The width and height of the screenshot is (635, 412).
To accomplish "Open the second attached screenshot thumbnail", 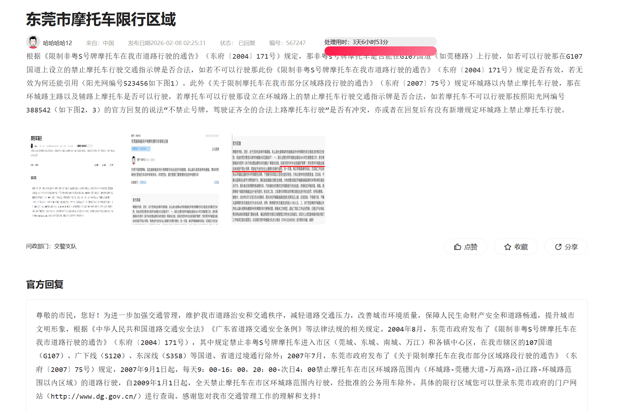I will pos(175,178).
